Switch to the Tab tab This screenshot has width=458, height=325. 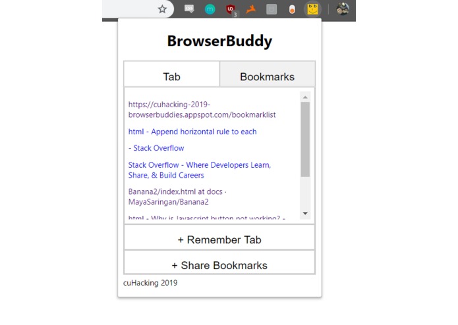coord(172,74)
